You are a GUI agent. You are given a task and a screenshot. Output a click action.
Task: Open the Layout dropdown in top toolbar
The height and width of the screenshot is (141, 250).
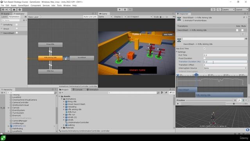(x=242, y=9)
